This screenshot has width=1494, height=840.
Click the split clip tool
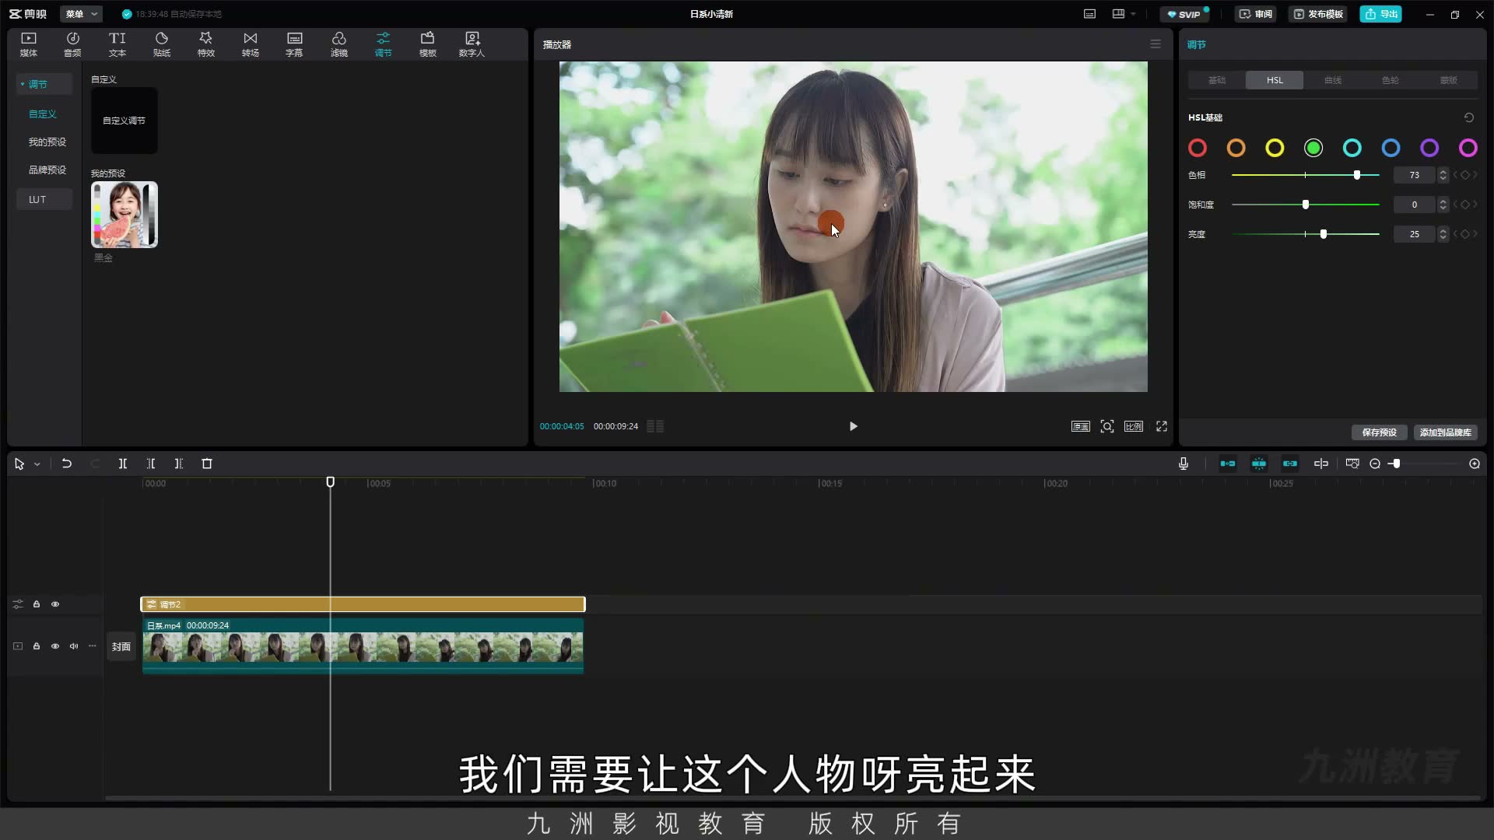click(123, 464)
